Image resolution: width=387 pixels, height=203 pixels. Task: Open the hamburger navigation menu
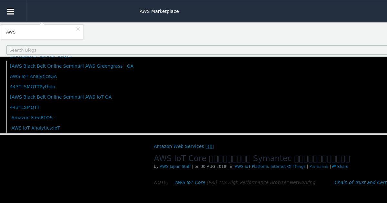pyautogui.click(x=10, y=12)
